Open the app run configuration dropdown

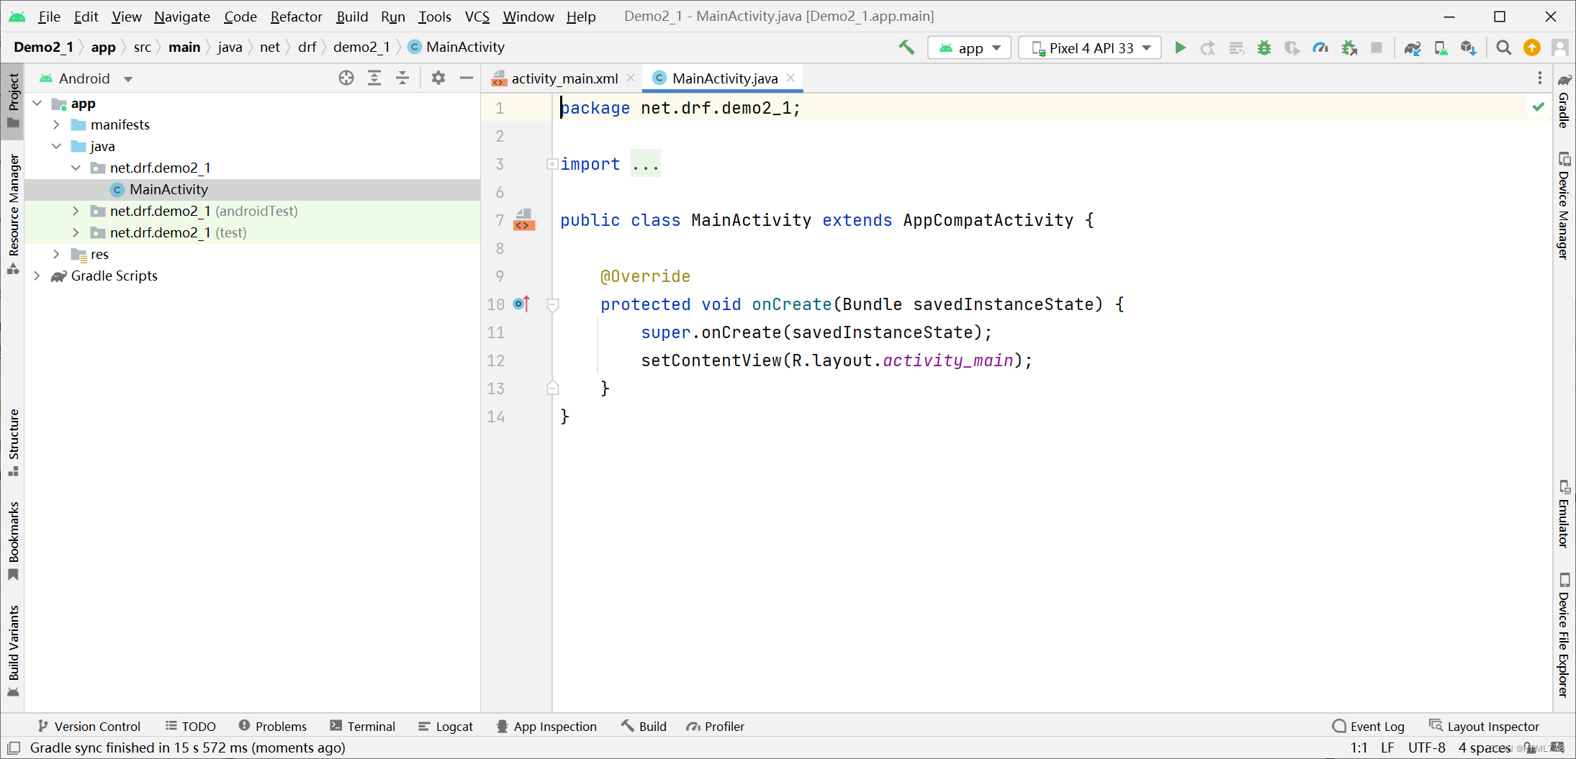[x=969, y=48]
